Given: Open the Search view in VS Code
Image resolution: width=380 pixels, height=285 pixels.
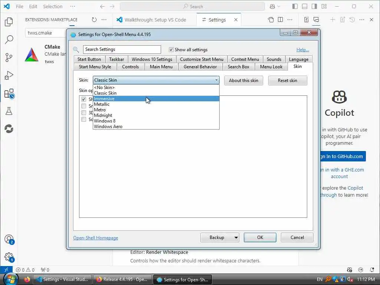Looking at the screenshot, I should 9,39.
